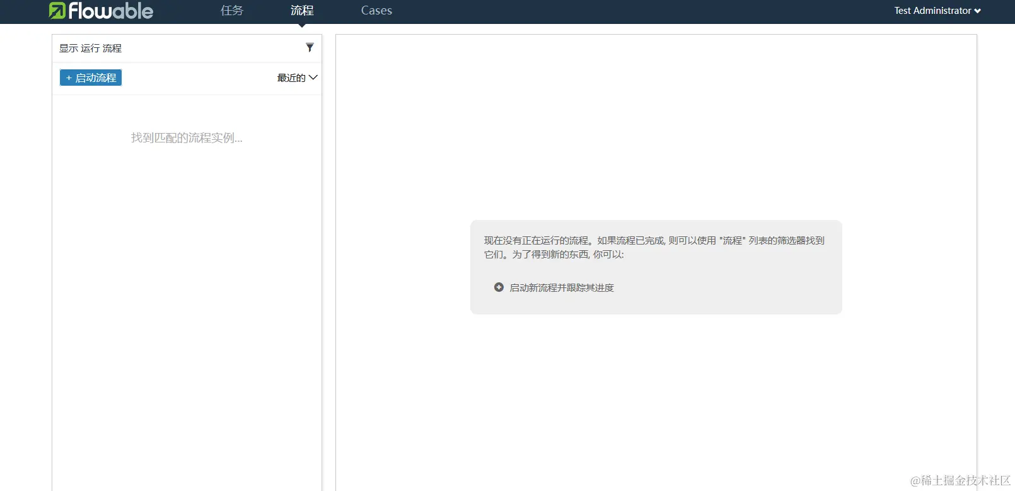Select the 流程 tab

302,11
